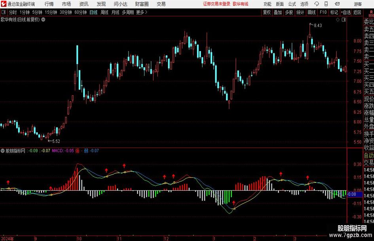Select the 日线 daily chart tab
Screen dimensions: 374x241
93,12
